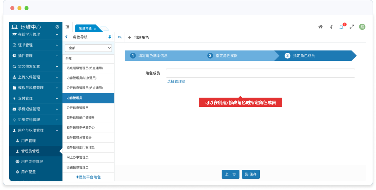The width and height of the screenshot is (376, 190).
Task: Expand the 运维中心 dropdown arrow
Action: pyautogui.click(x=57, y=27)
